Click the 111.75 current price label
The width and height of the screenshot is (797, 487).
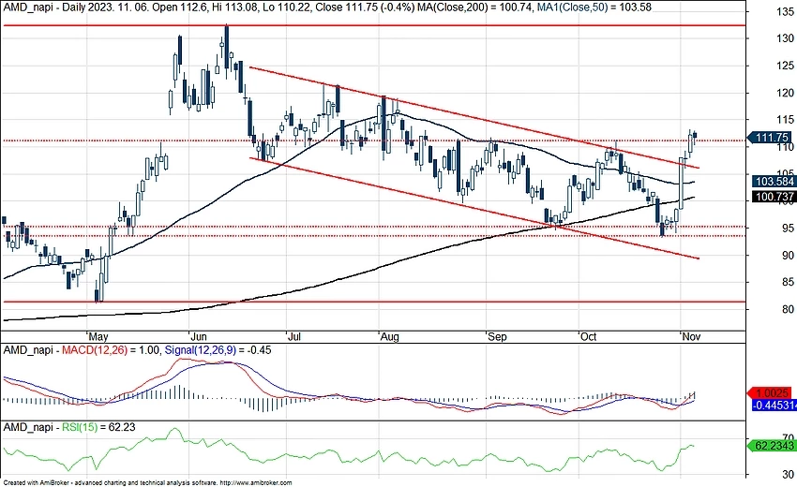pyautogui.click(x=769, y=137)
